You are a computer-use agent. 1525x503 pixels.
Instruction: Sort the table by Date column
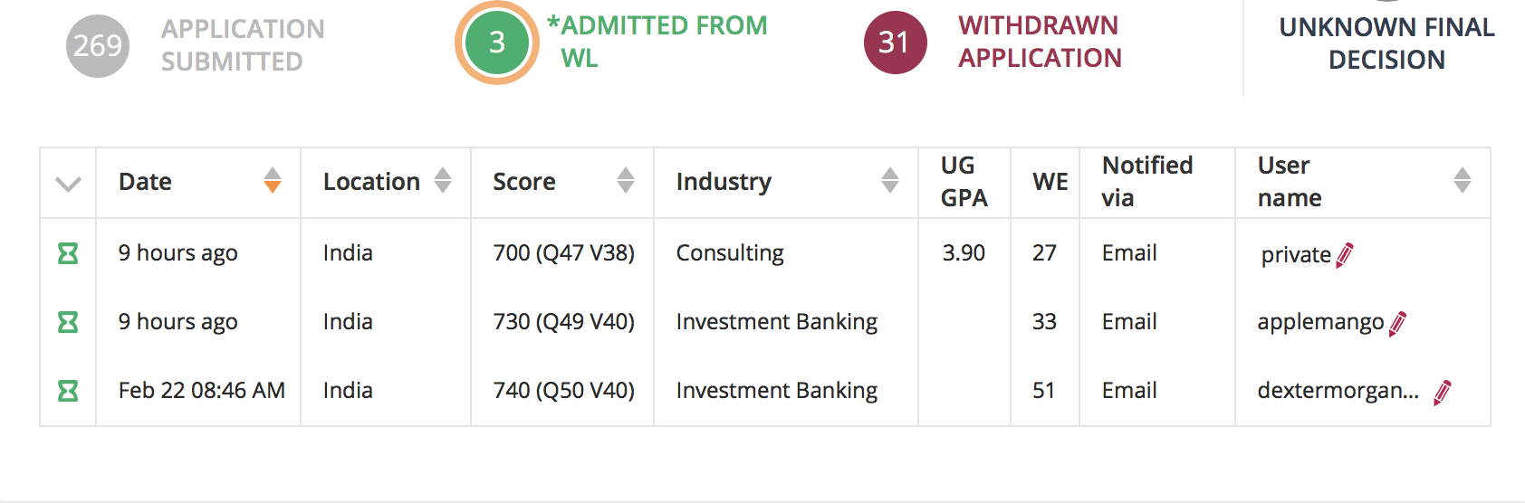(273, 181)
